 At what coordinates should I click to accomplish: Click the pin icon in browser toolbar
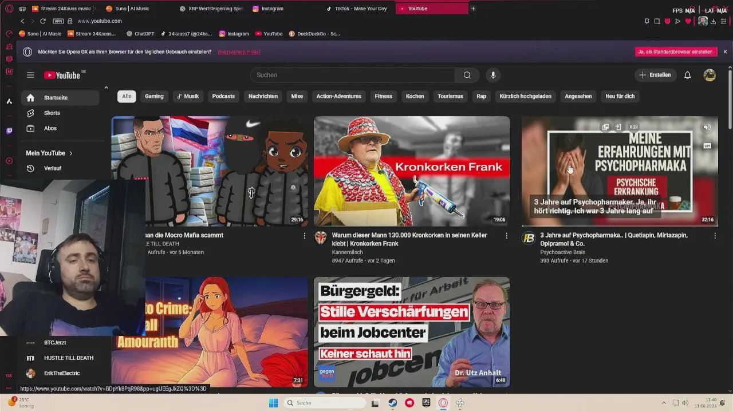click(647, 21)
